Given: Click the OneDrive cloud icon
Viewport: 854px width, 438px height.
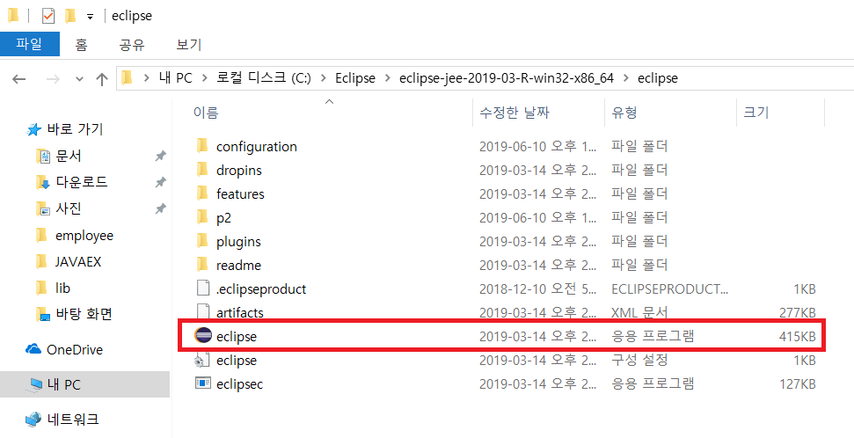Looking at the screenshot, I should pos(33,348).
